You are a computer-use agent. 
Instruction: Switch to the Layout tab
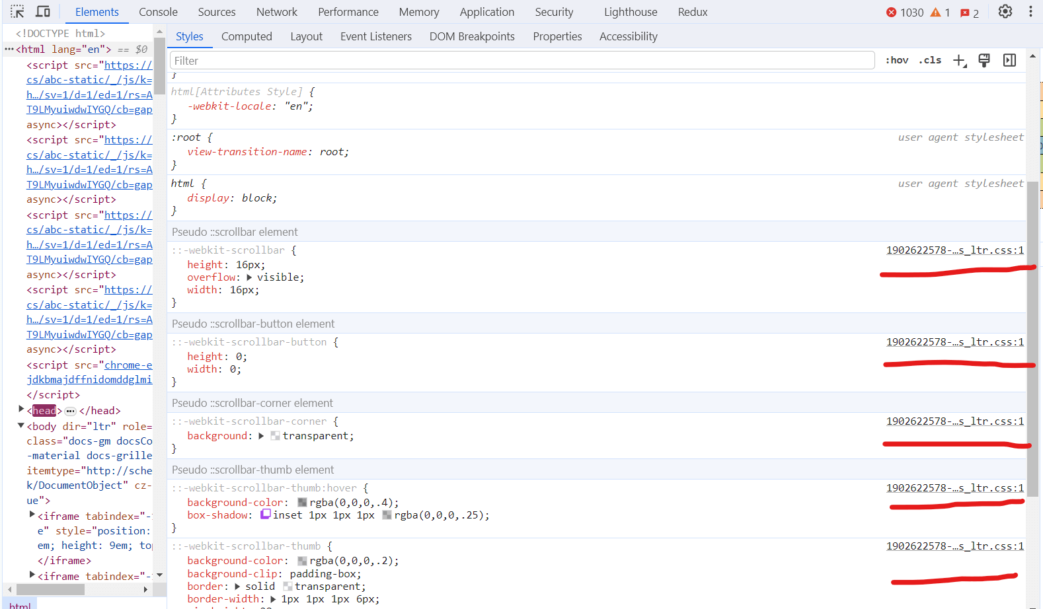coord(307,36)
